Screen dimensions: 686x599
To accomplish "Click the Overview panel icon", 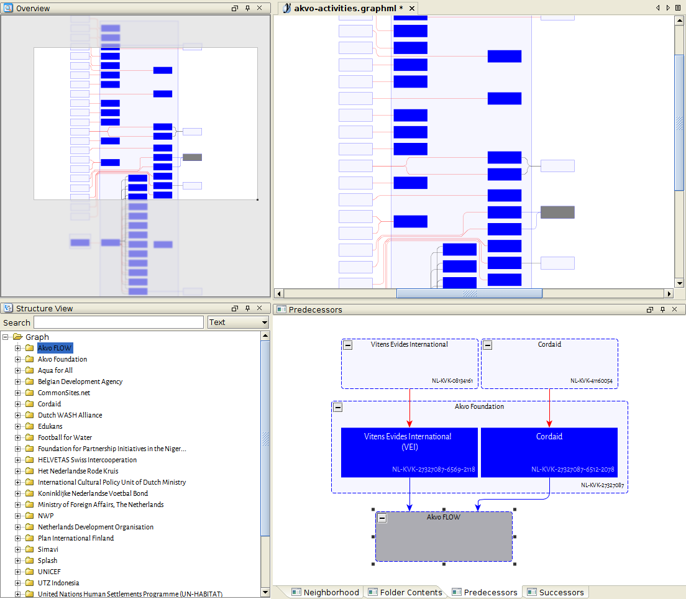I will pyautogui.click(x=8, y=8).
